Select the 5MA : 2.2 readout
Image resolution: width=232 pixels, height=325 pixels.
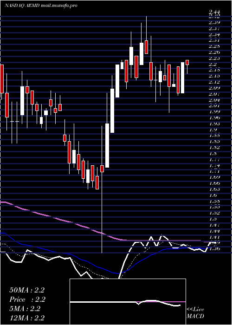pyautogui.click(x=25, y=309)
